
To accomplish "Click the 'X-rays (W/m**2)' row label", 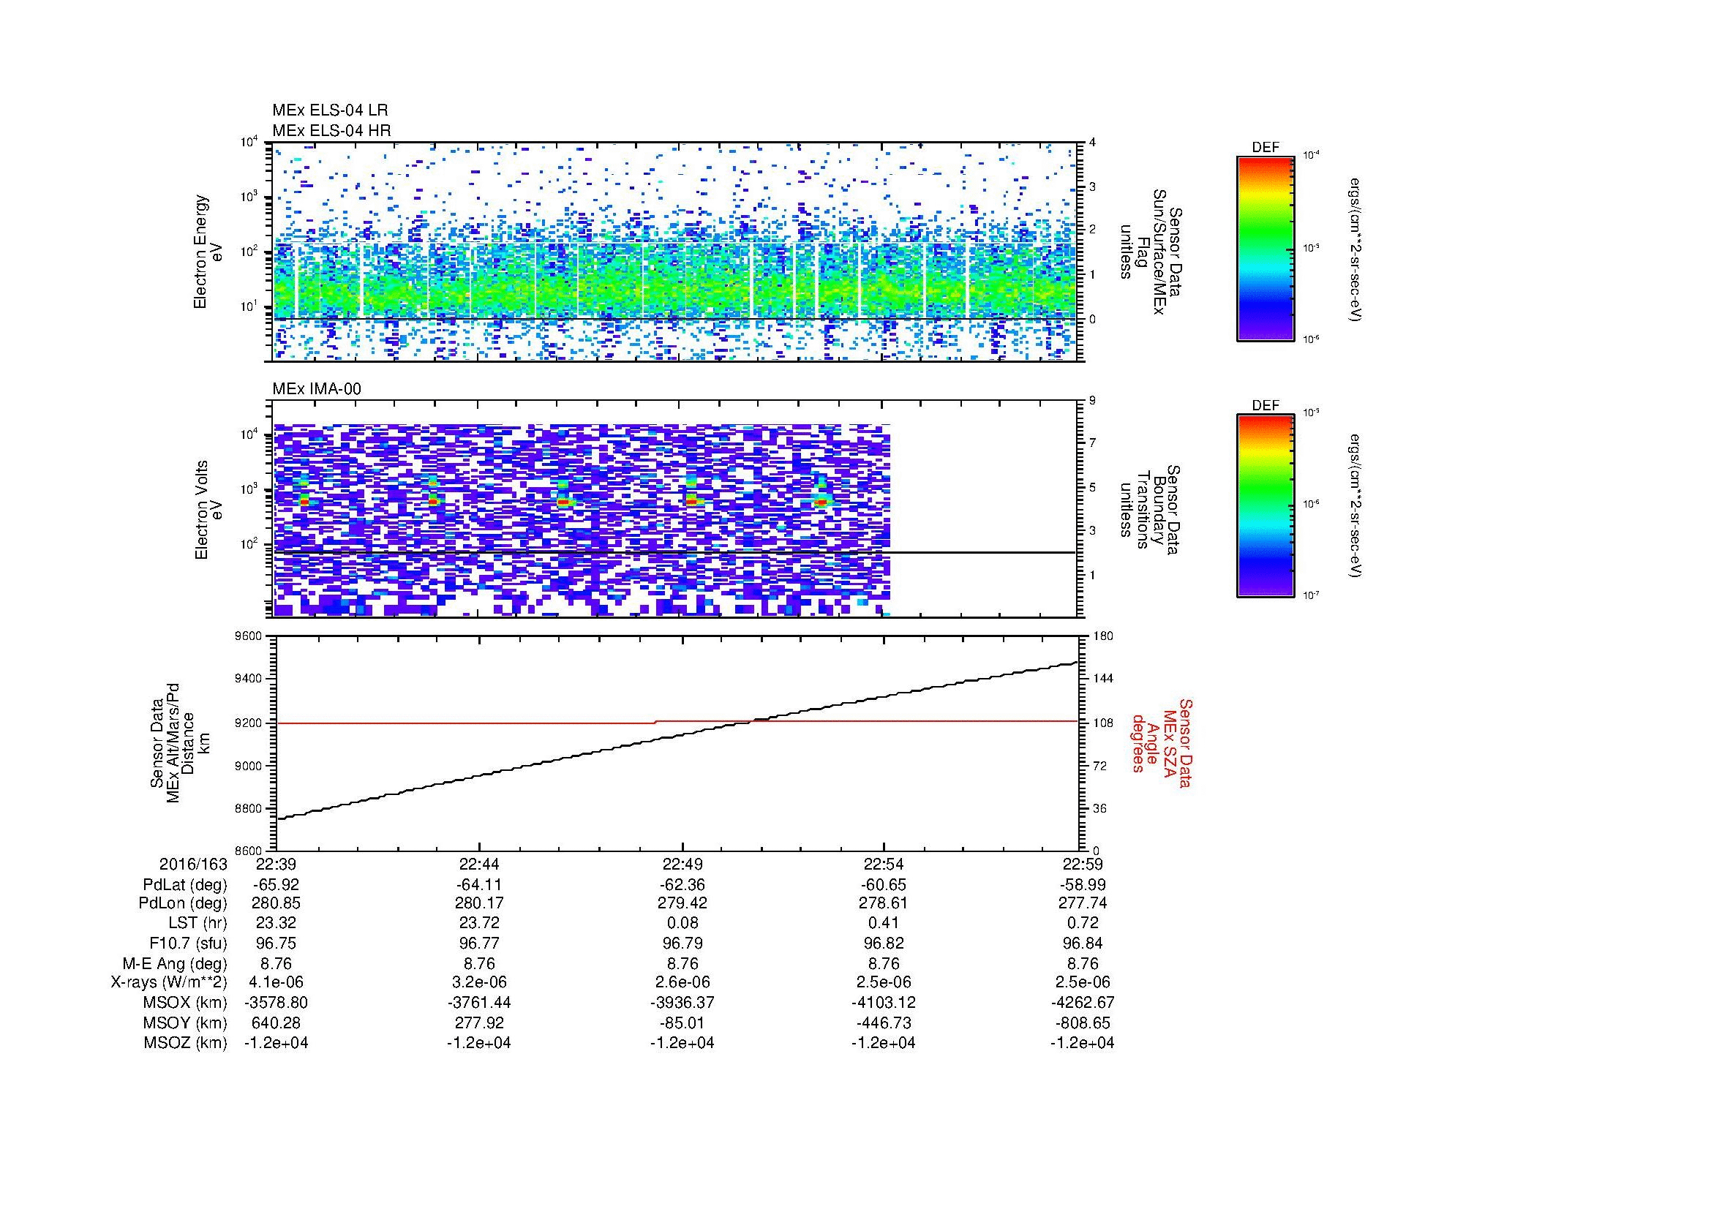I will pos(168,982).
